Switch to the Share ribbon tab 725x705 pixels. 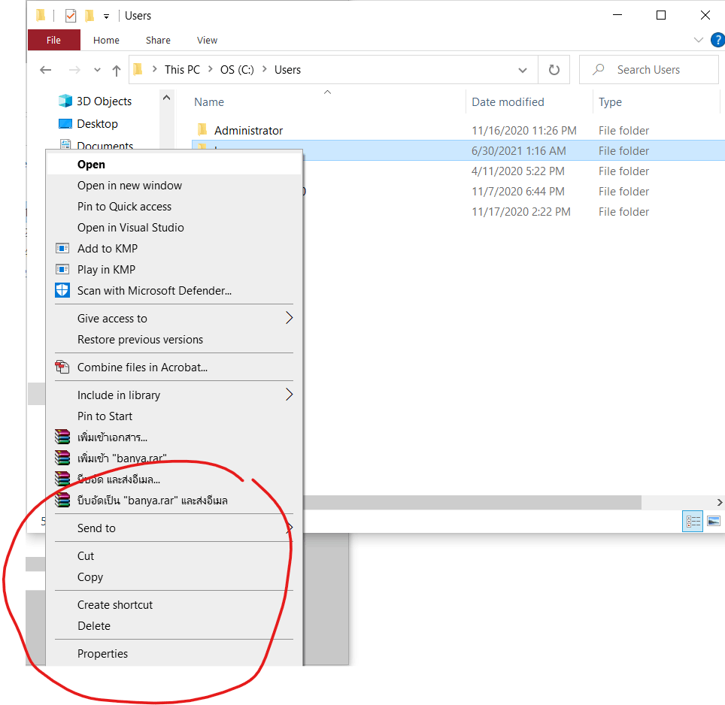tap(158, 40)
